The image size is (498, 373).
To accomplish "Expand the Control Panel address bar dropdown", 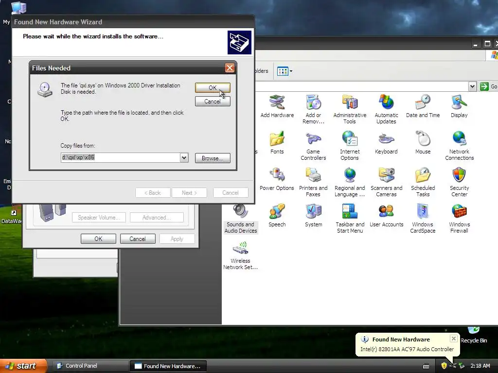I will click(x=472, y=86).
